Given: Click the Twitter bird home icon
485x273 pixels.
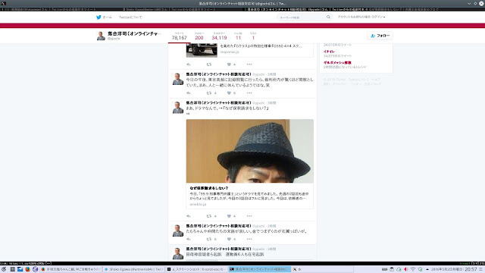Looking at the screenshot, I should (x=99, y=17).
